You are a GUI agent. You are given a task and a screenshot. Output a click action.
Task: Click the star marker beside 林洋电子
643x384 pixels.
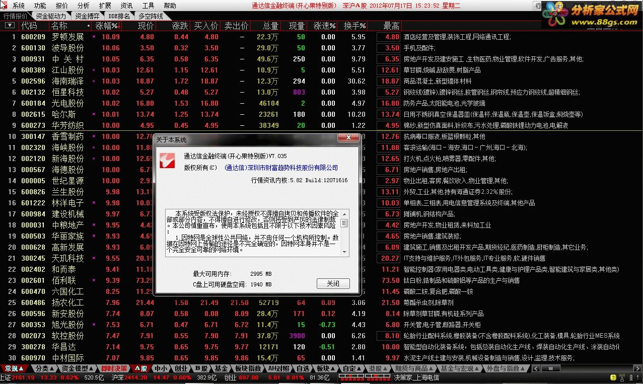(94, 203)
